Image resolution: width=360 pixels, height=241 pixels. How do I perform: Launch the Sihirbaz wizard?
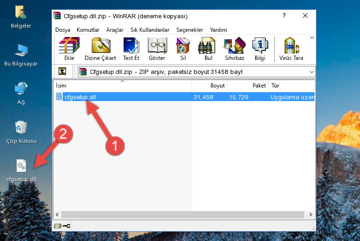pyautogui.click(x=235, y=49)
